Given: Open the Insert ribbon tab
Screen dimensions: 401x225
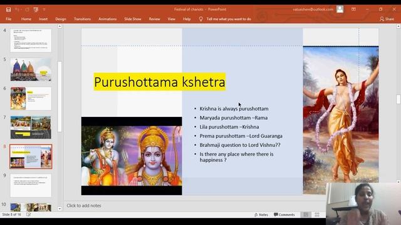Looking at the screenshot, I should 43,19.
